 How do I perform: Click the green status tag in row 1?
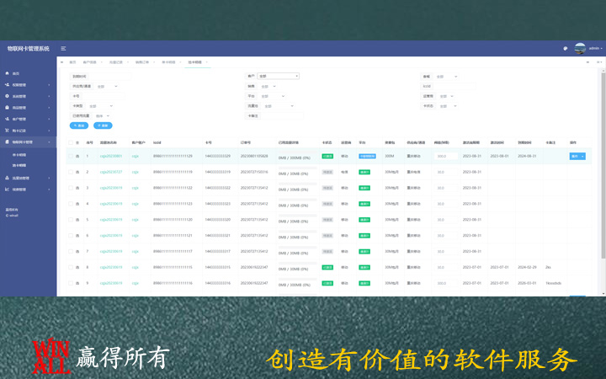tap(327, 157)
